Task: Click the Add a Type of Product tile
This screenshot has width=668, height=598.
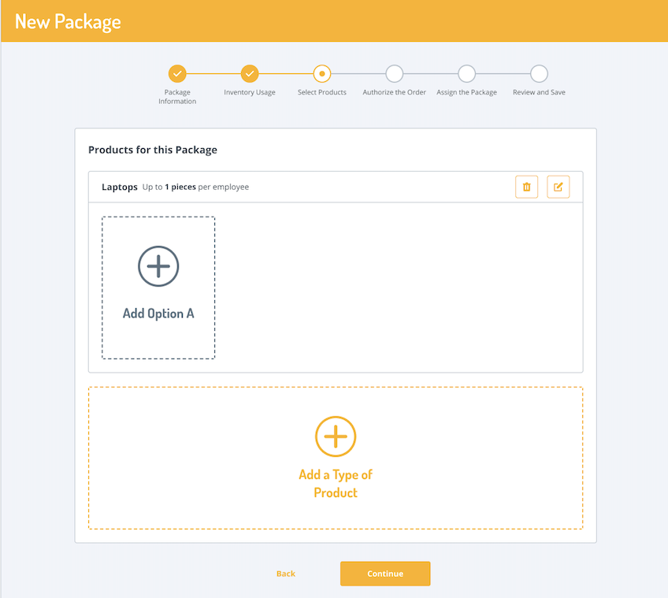Action: click(336, 457)
